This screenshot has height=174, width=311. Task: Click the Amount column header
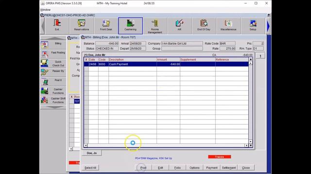(168, 59)
